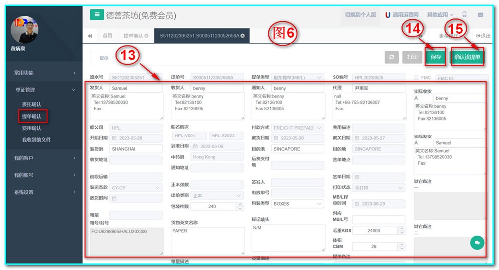Click the 目的港 SINGAPORE field

click(297, 149)
